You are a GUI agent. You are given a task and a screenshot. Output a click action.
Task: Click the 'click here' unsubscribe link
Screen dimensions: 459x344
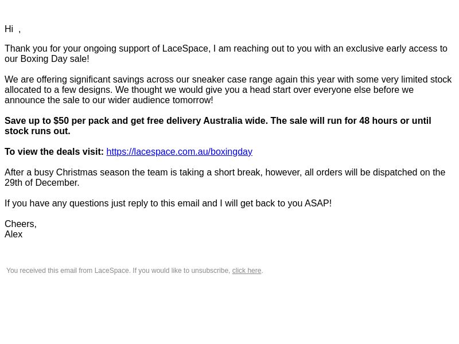247,271
